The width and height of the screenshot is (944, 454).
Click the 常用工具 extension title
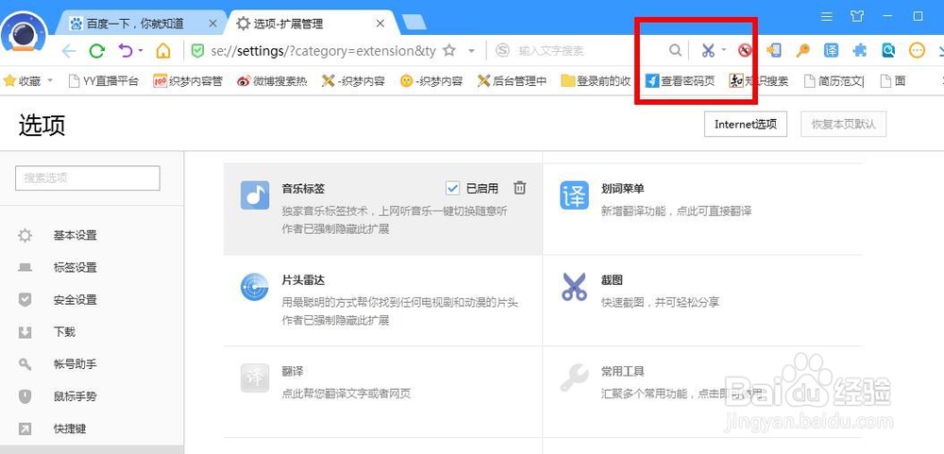(622, 372)
